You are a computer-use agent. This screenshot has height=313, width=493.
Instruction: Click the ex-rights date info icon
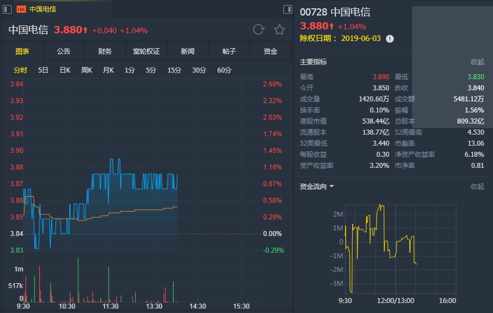click(x=390, y=38)
